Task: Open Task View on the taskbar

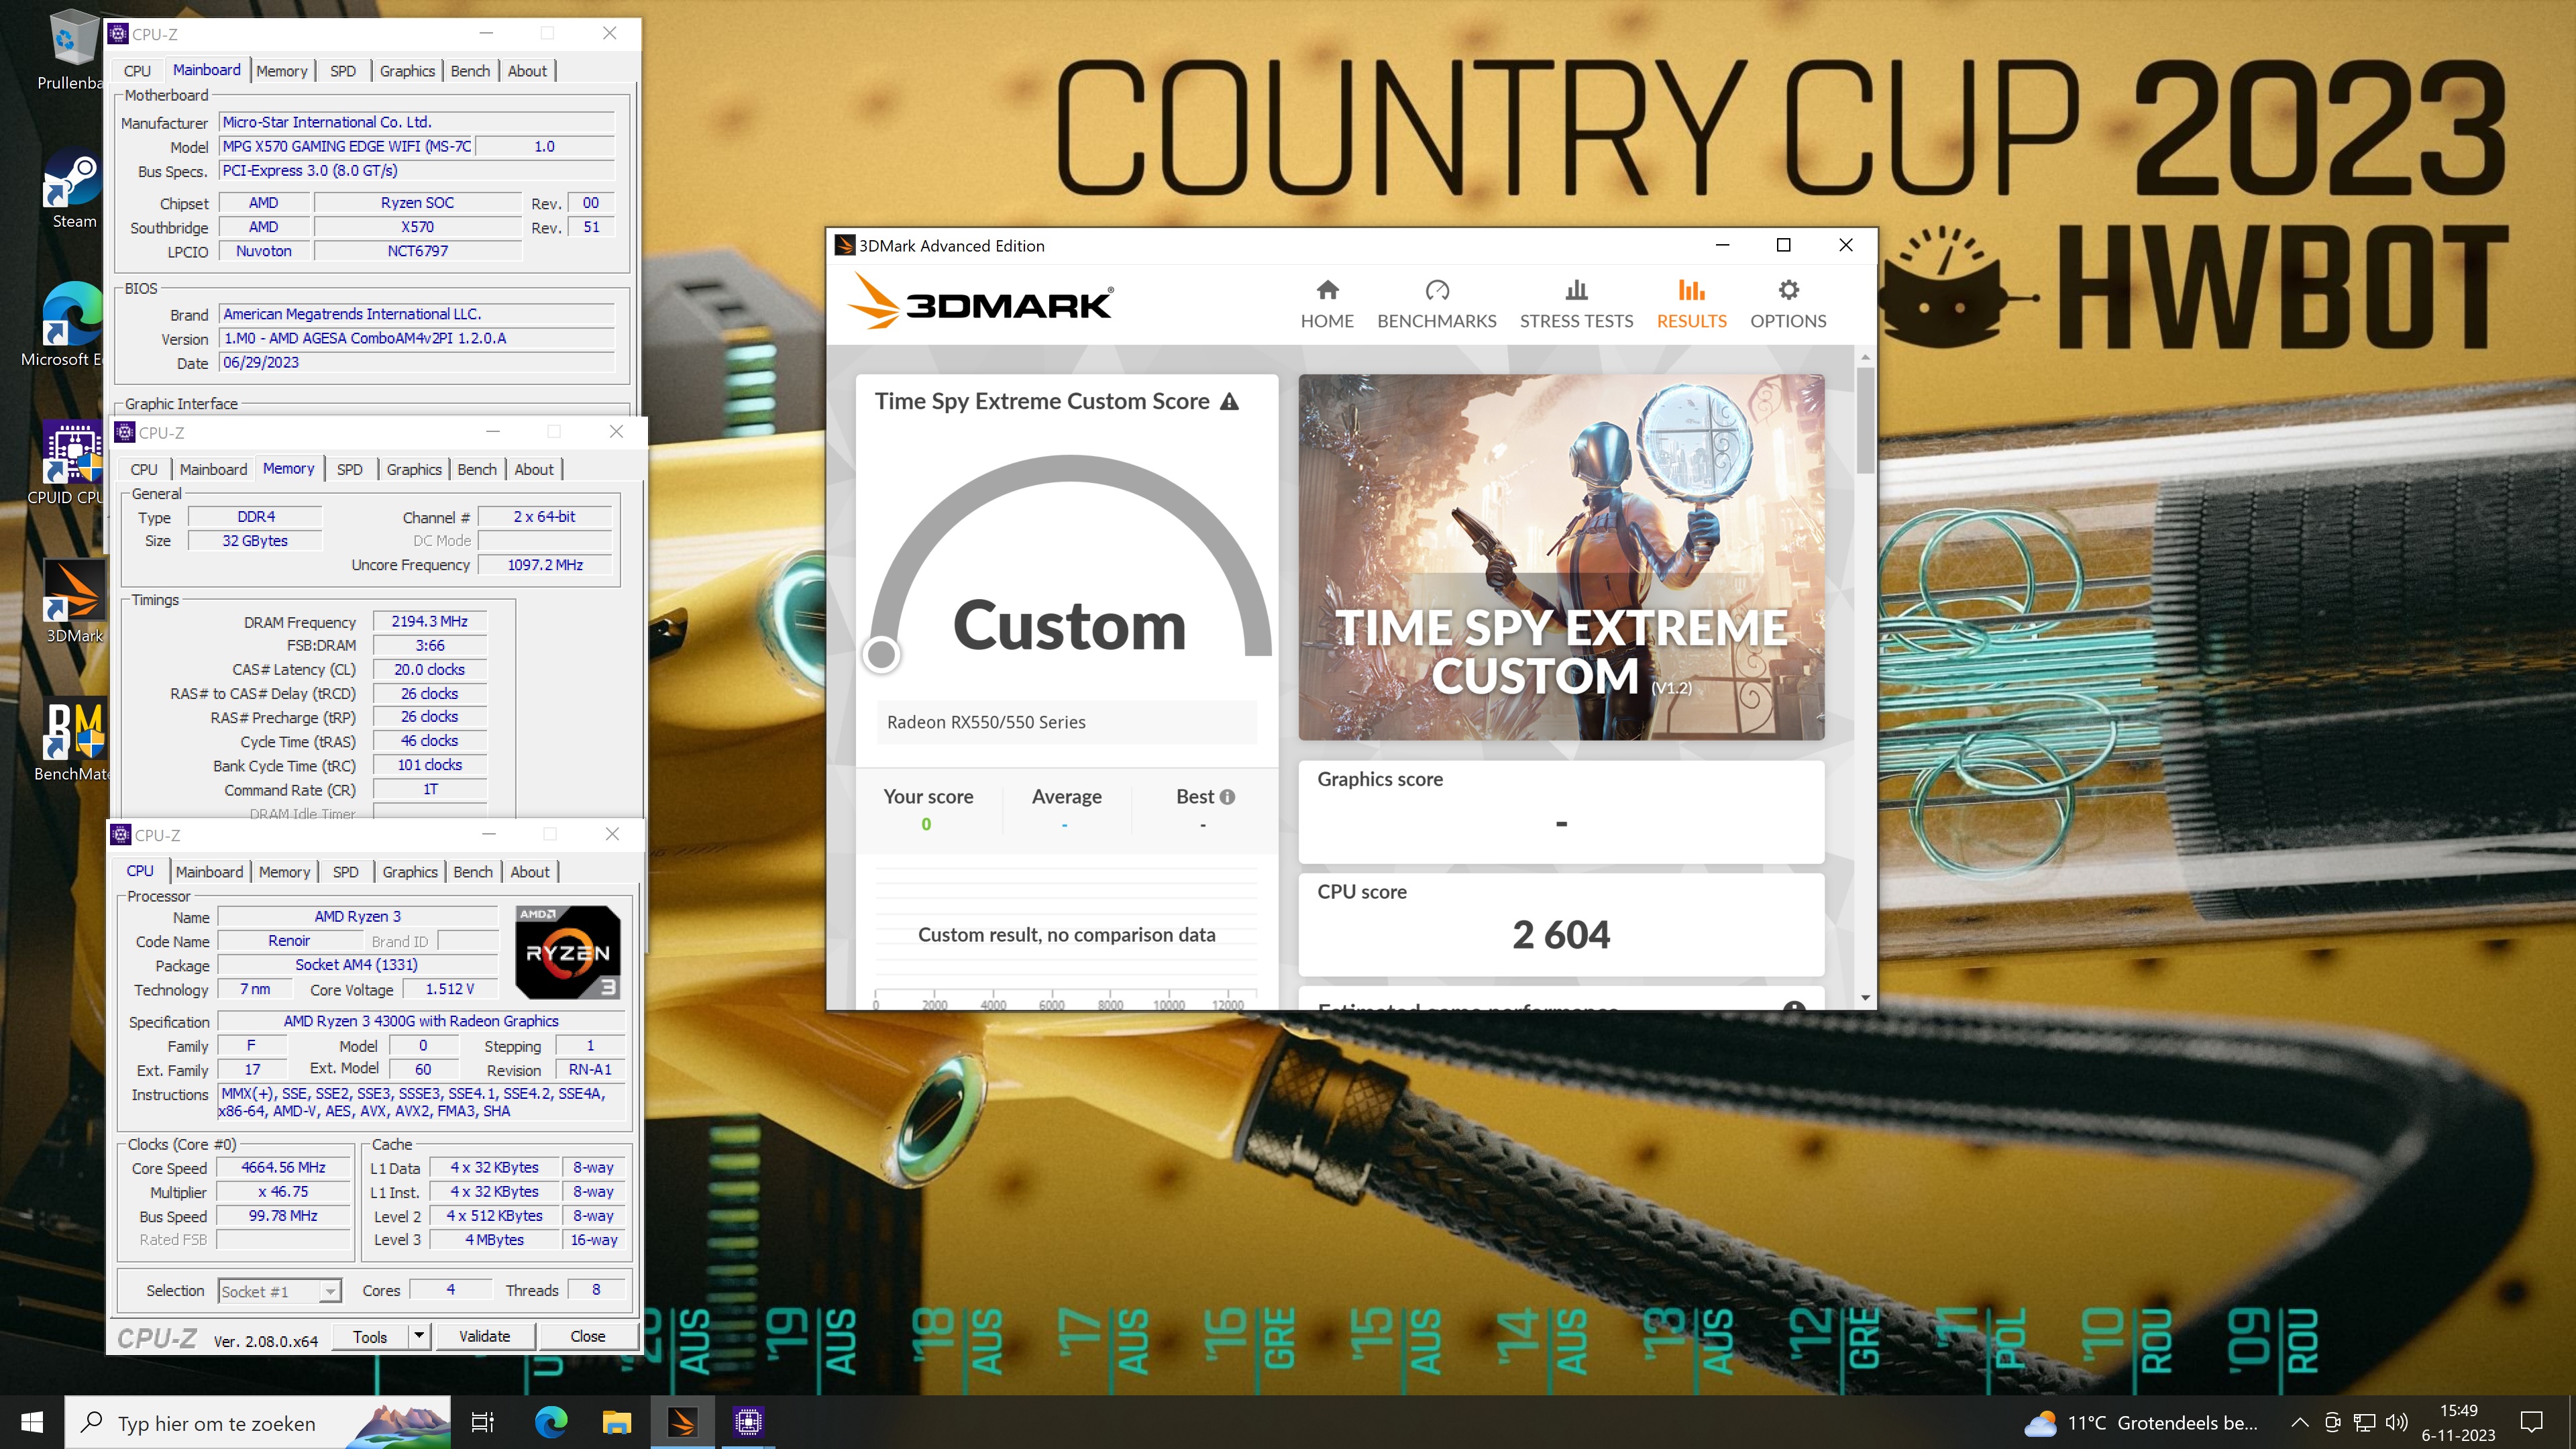Action: point(483,1422)
